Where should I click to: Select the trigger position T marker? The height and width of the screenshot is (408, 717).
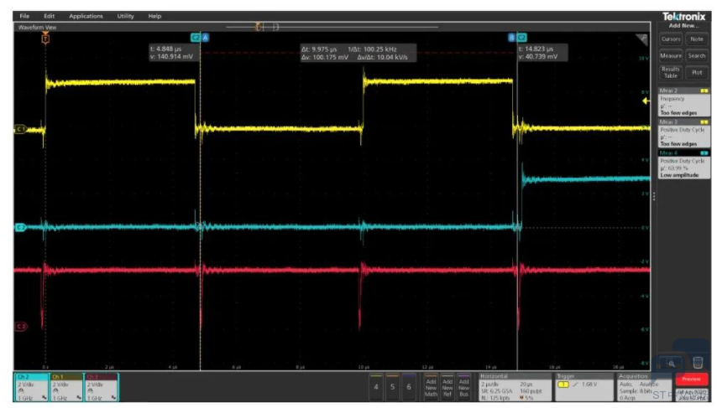(45, 39)
